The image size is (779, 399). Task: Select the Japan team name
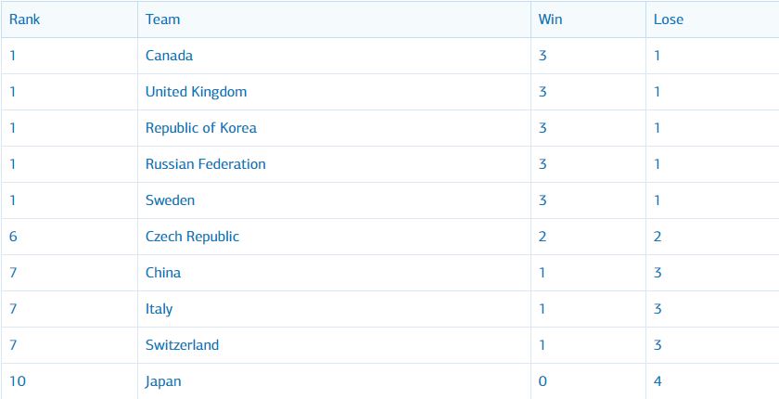163,381
